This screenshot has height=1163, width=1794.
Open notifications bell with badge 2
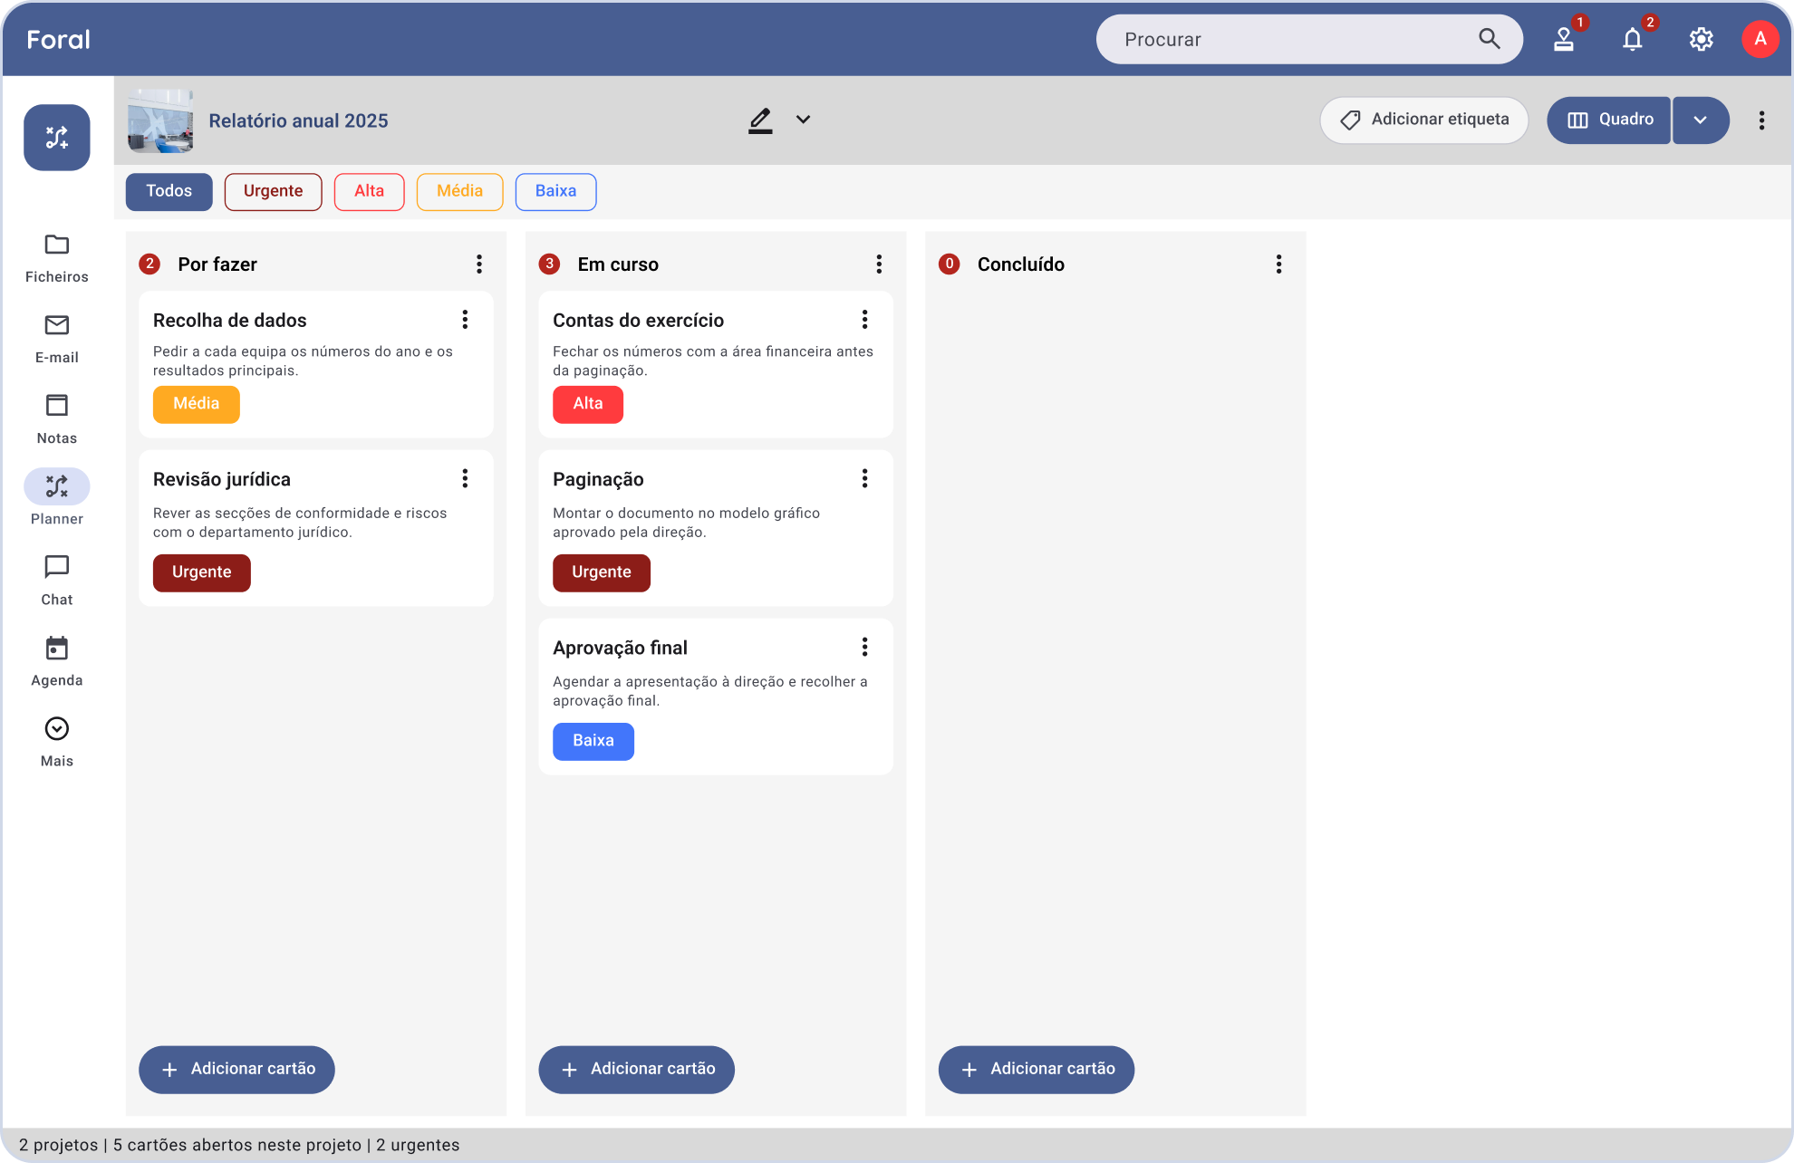[x=1634, y=39]
